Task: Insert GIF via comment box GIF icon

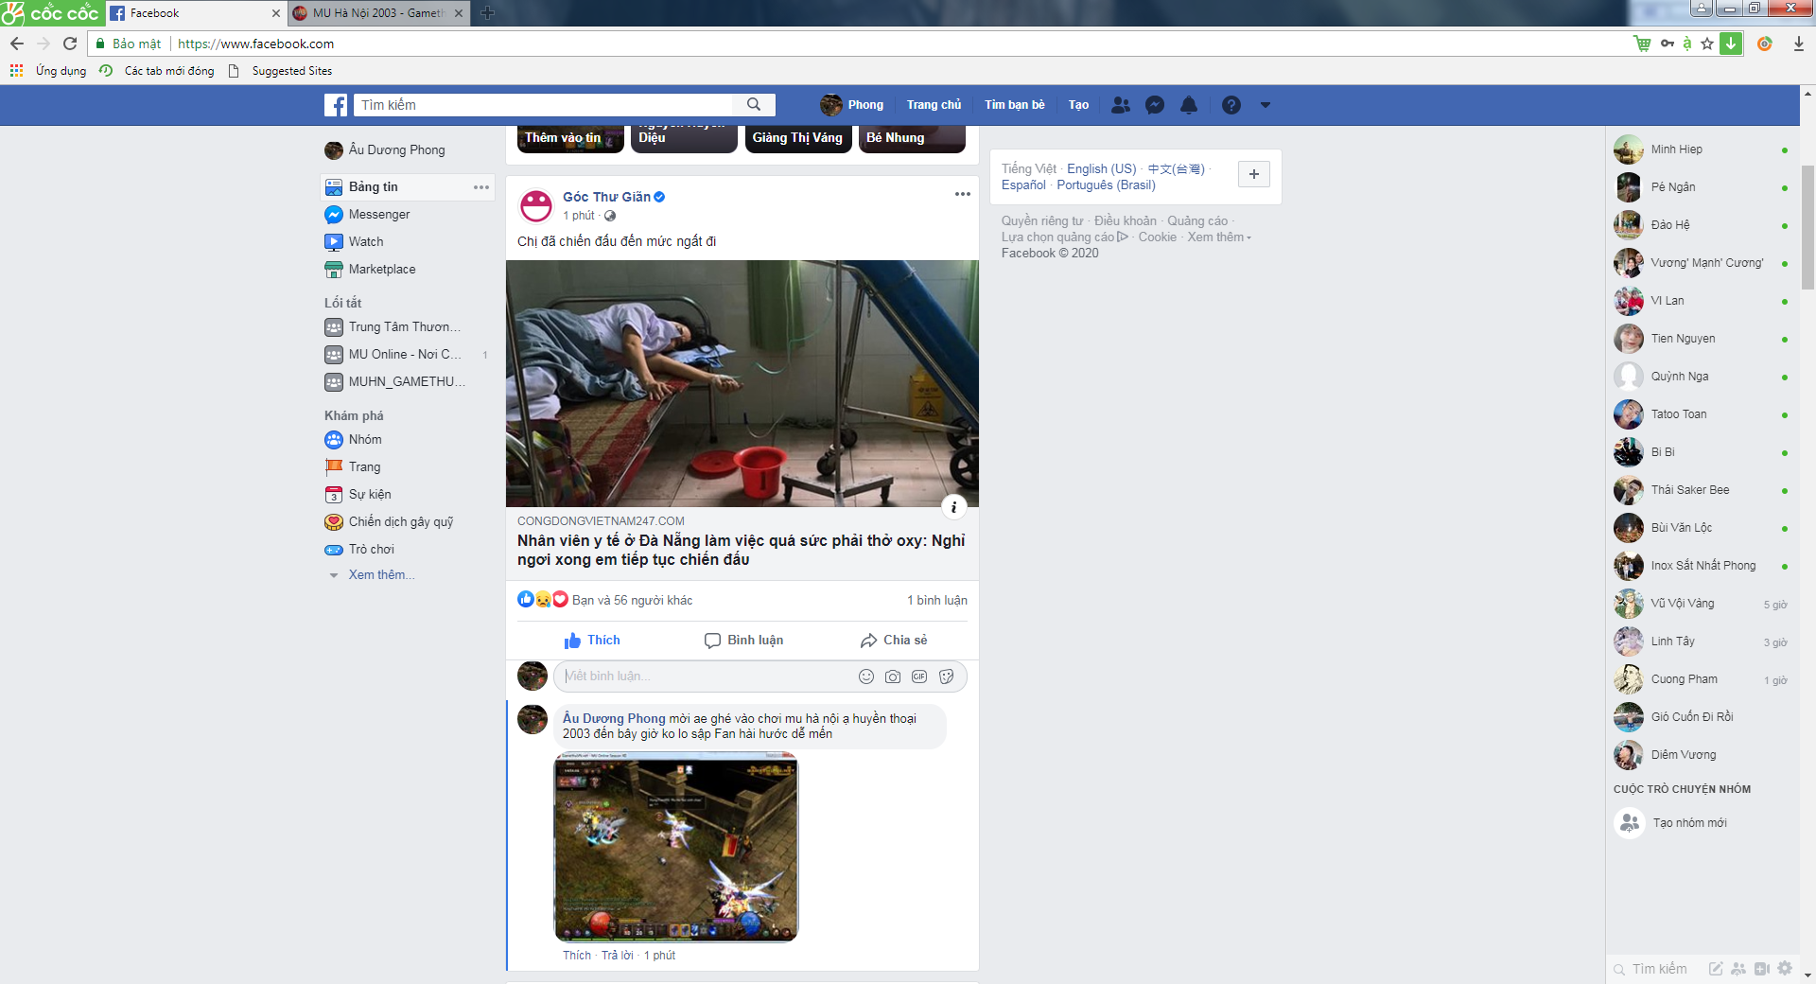Action: (x=919, y=676)
